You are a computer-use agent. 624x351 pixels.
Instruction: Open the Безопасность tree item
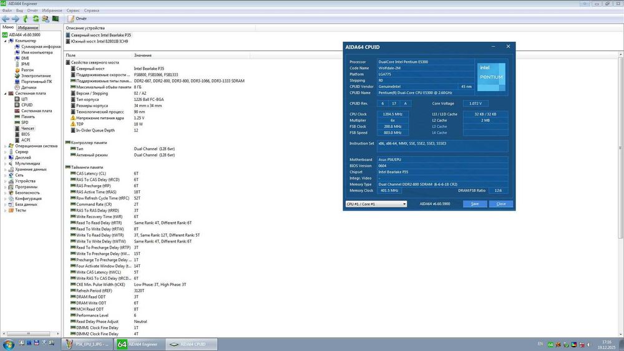tap(24, 193)
